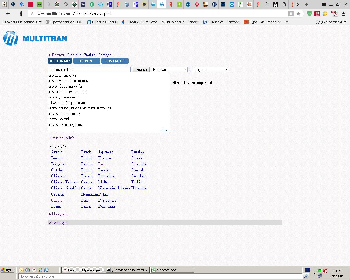This screenshot has width=350, height=280.
Task: Open the A.Rezvov profile link
Action: [56, 55]
